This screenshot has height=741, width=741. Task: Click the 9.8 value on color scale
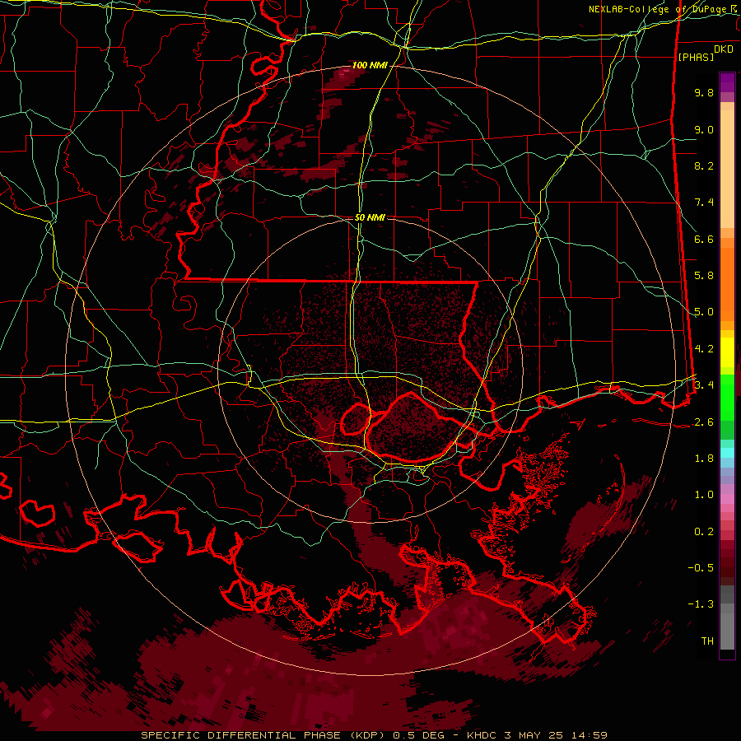(x=704, y=92)
